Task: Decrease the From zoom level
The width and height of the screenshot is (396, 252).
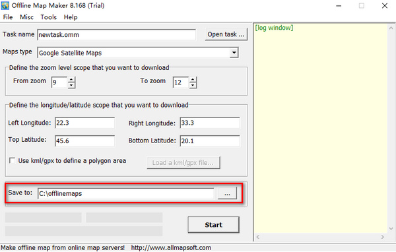Action: click(71, 85)
